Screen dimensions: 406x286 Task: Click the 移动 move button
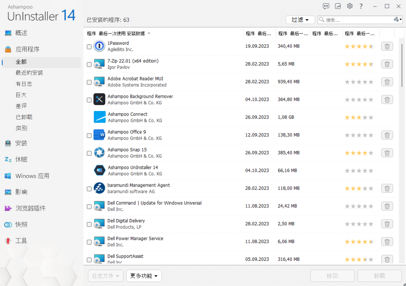click(x=332, y=275)
